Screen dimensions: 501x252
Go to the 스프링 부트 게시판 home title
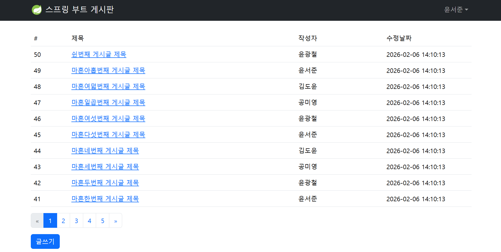[x=80, y=10]
